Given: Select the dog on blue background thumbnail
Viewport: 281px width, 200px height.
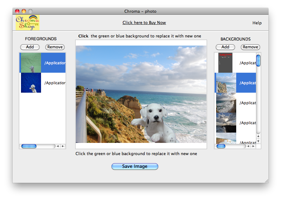Looking at the screenshot, I should (x=31, y=83).
